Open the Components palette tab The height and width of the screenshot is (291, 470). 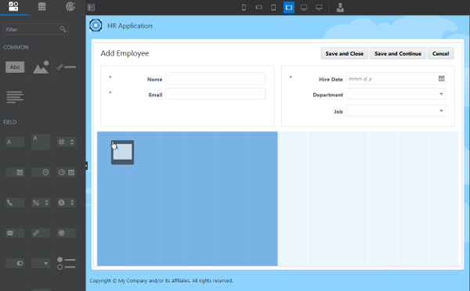click(13, 6)
